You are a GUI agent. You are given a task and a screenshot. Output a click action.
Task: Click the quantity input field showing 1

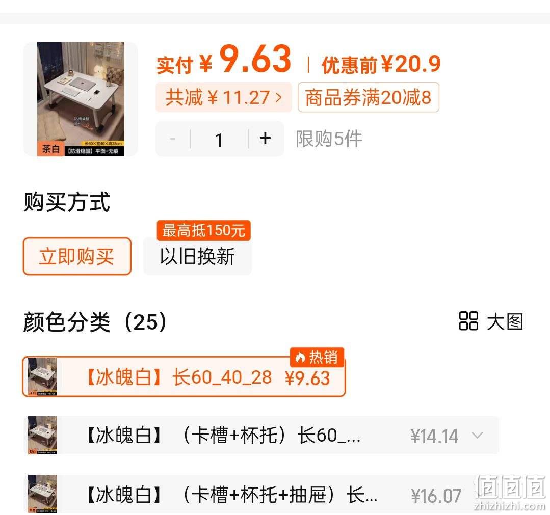[219, 139]
